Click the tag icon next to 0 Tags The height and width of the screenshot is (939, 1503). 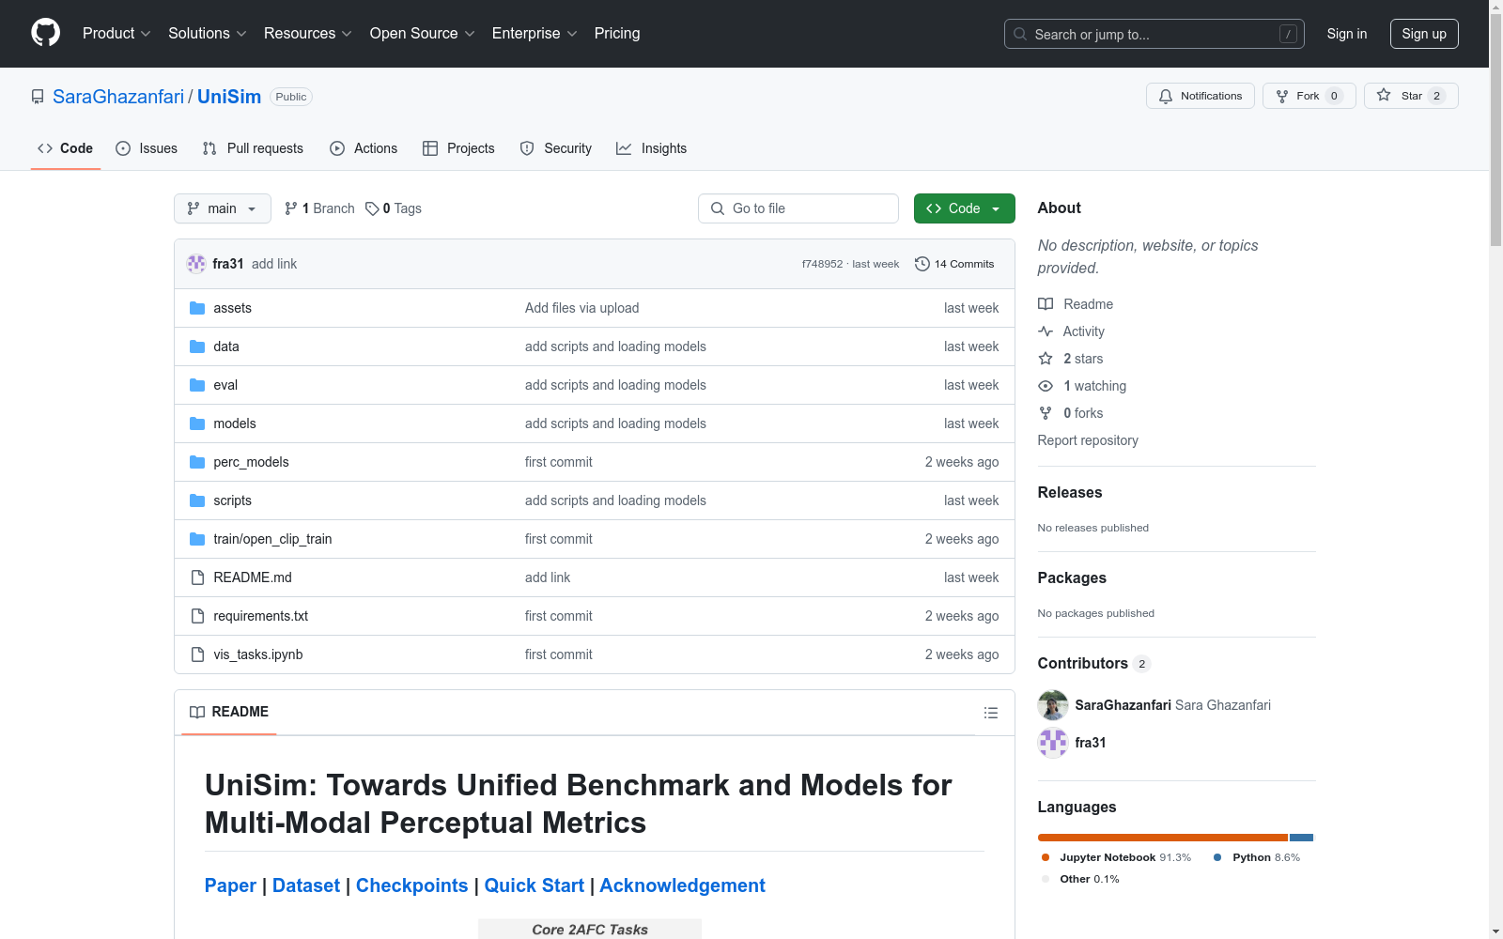click(x=372, y=208)
